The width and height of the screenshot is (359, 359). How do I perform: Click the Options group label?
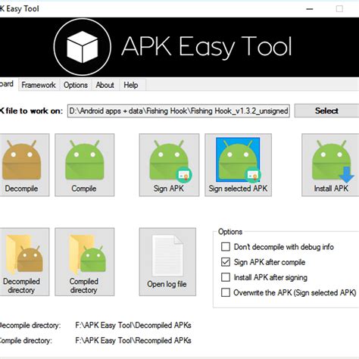[230, 232]
